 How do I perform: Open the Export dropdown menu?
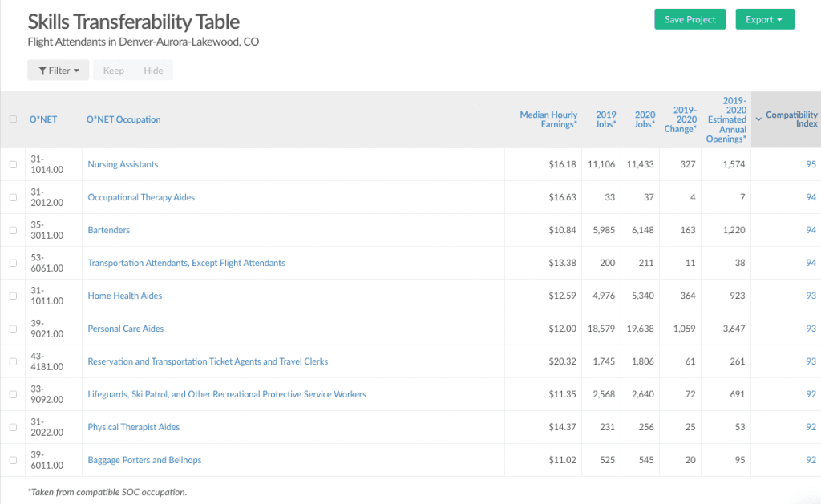[x=764, y=20]
